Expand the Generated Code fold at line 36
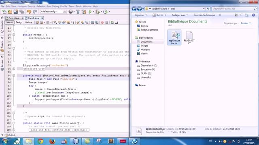 (x=14, y=69)
